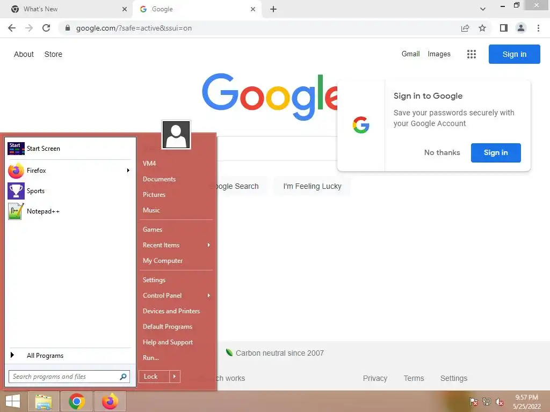Open Default Programs
The image size is (550, 412).
[168, 327]
